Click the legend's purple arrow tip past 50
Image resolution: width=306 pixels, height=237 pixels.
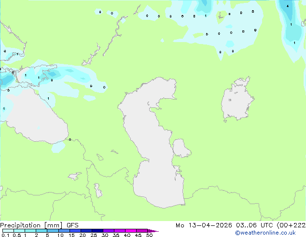[153, 231]
